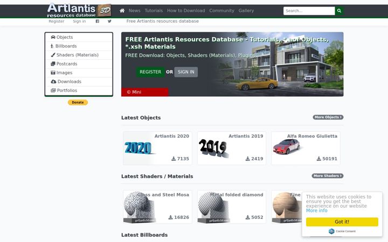Click the Latest Objects heading

pos(141,118)
